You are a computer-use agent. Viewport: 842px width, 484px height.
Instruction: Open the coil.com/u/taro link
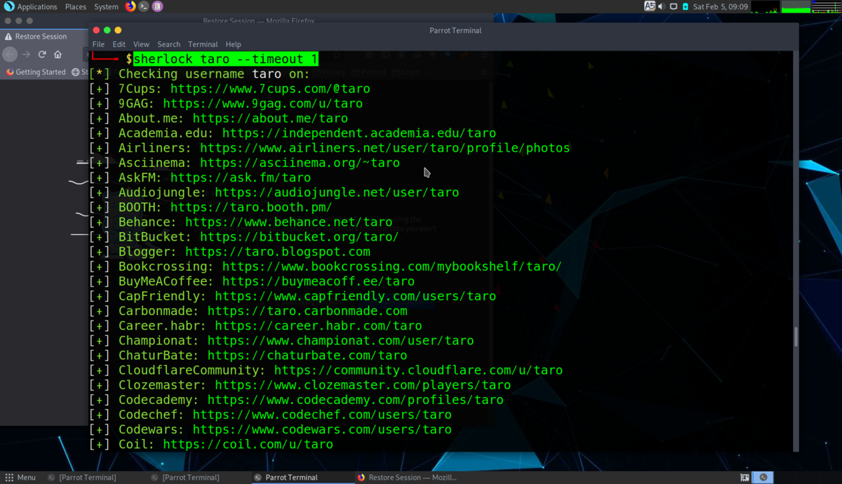coord(248,445)
